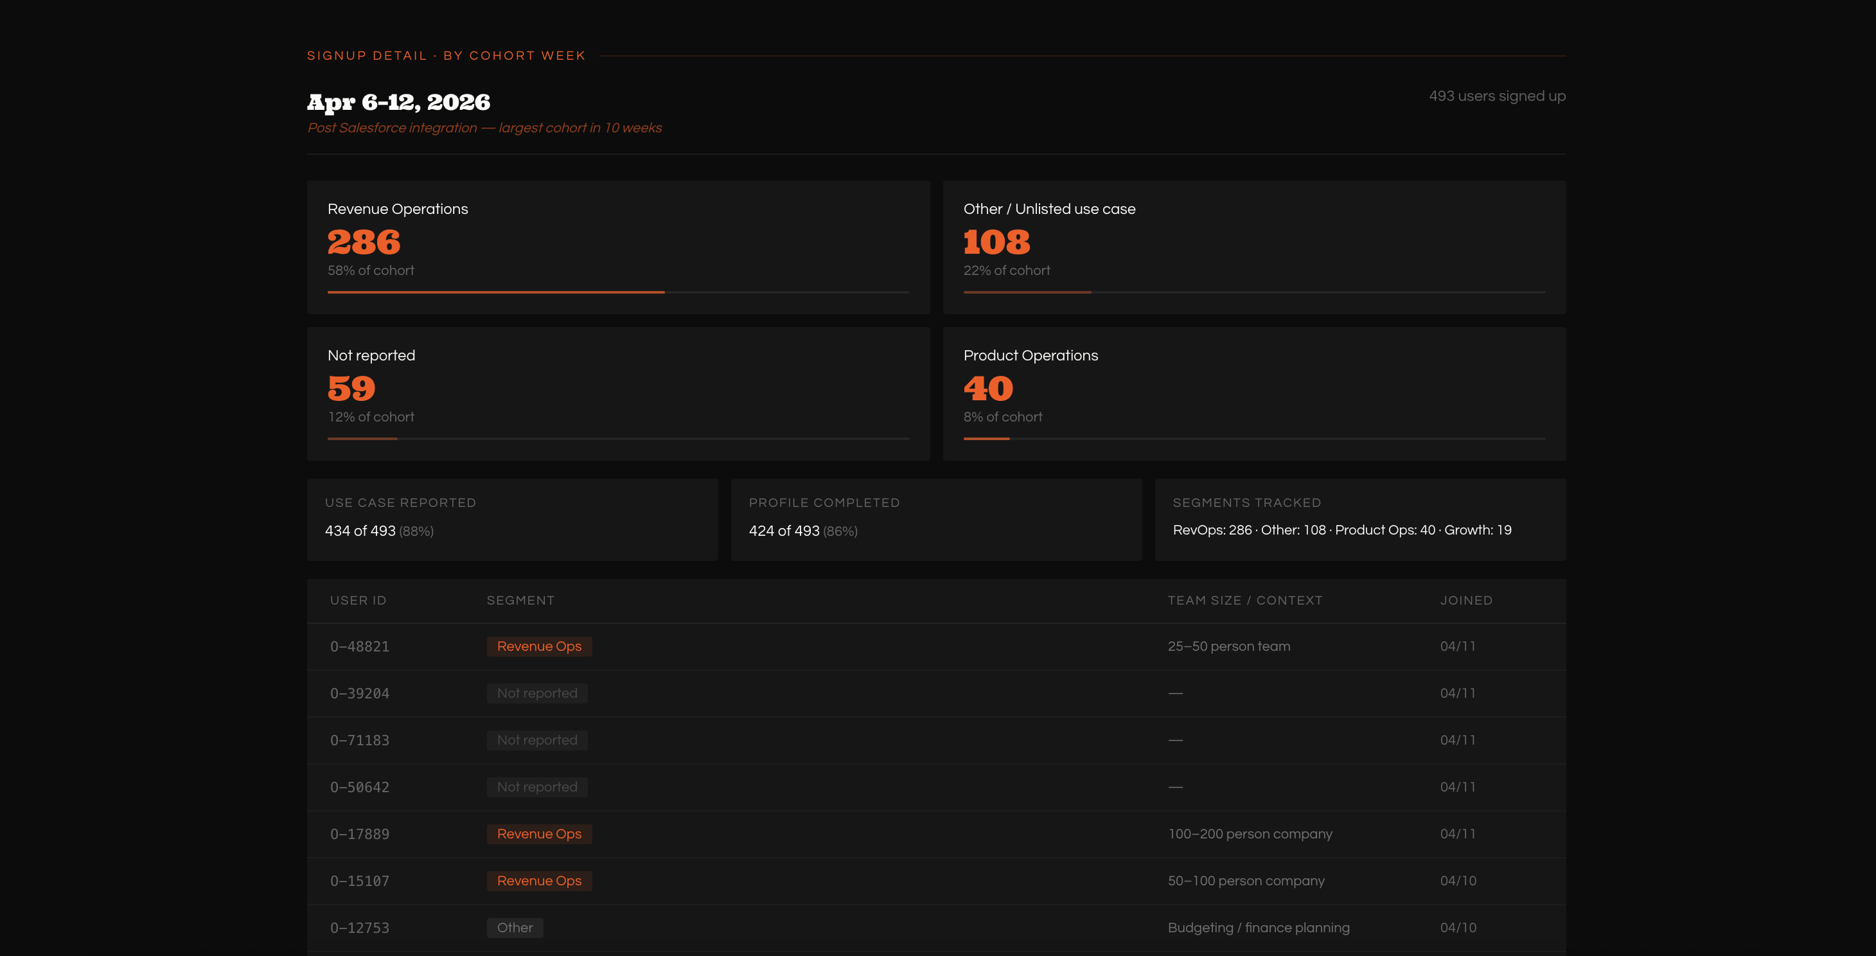Click '434 of 493' use case value
Viewport: 1876px width, 956px height.
coord(360,531)
